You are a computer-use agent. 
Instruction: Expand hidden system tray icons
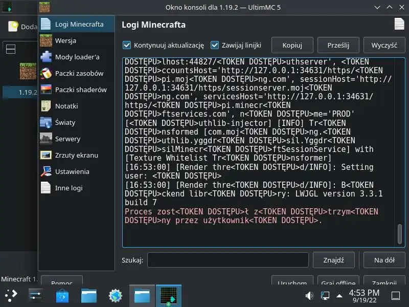[339, 296]
